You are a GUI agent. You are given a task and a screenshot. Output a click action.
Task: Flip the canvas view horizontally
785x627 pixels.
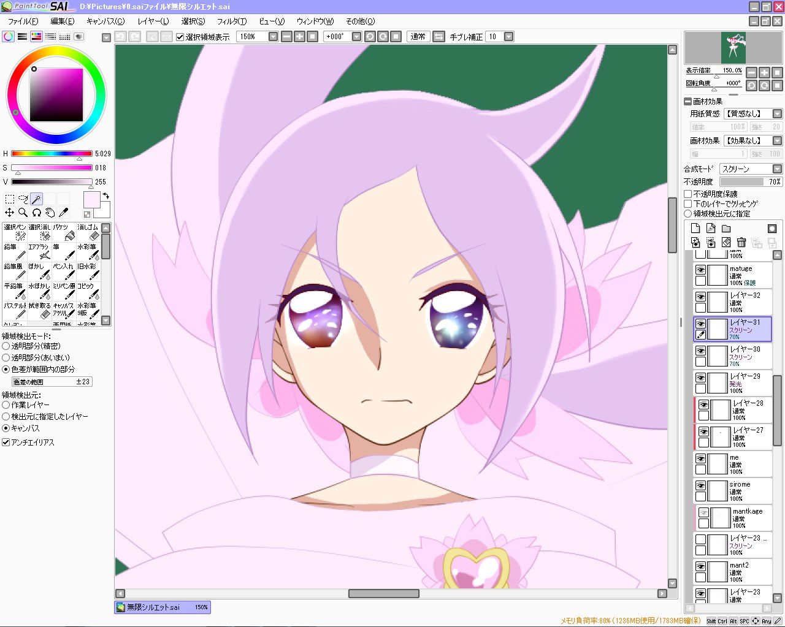(438, 37)
